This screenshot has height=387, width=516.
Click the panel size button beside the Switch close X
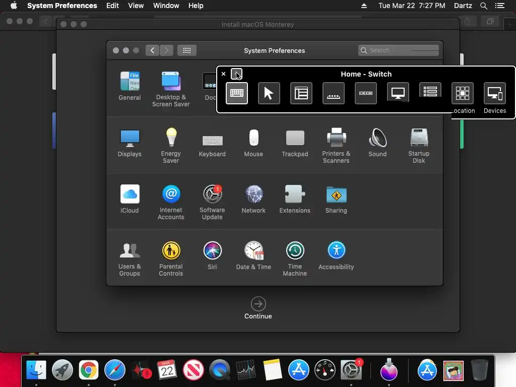point(236,74)
